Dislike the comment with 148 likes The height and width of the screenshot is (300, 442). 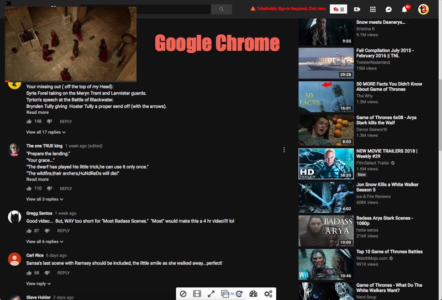pyautogui.click(x=49, y=122)
